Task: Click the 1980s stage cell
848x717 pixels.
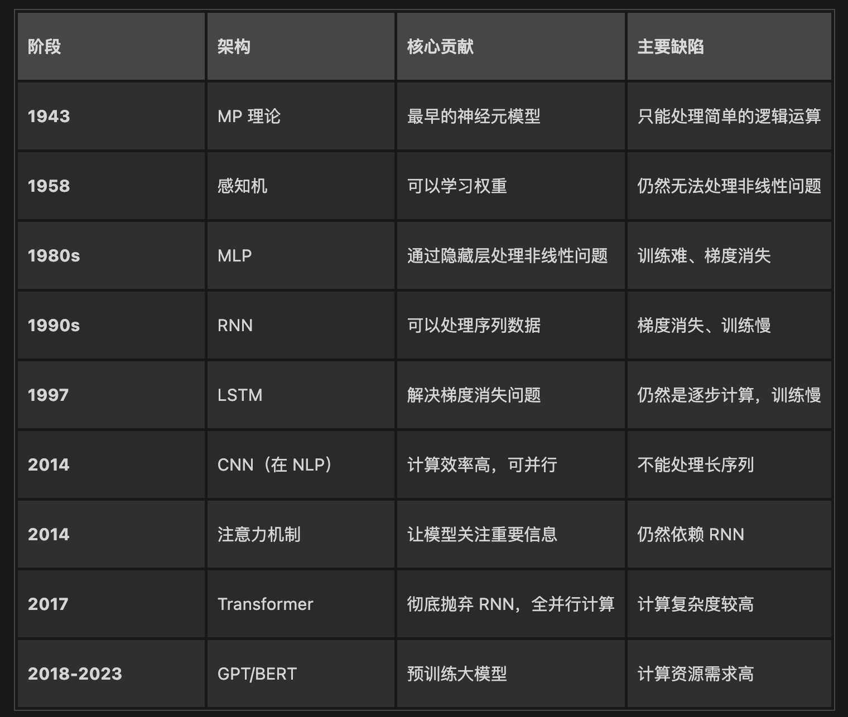Action: point(54,256)
